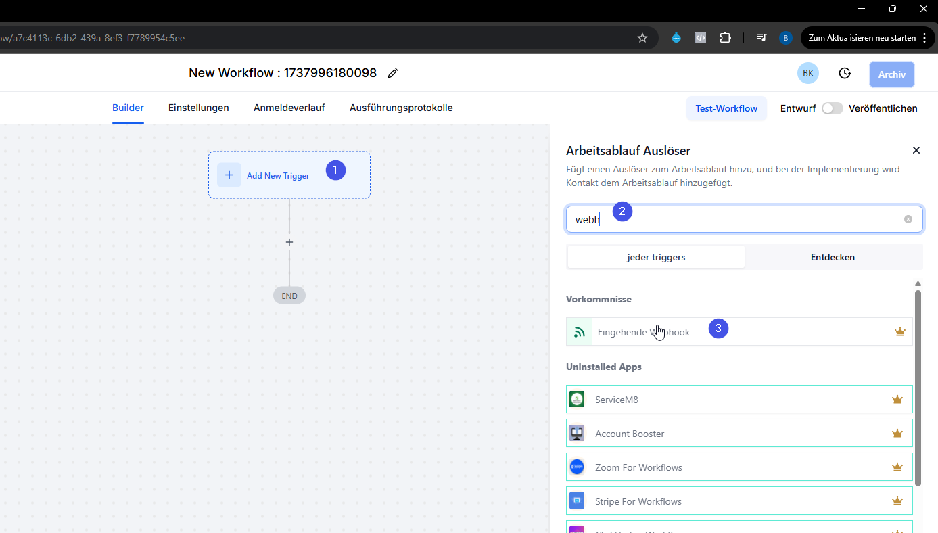This screenshot has height=533, width=938.
Task: Click the Archiv button
Action: tap(892, 74)
